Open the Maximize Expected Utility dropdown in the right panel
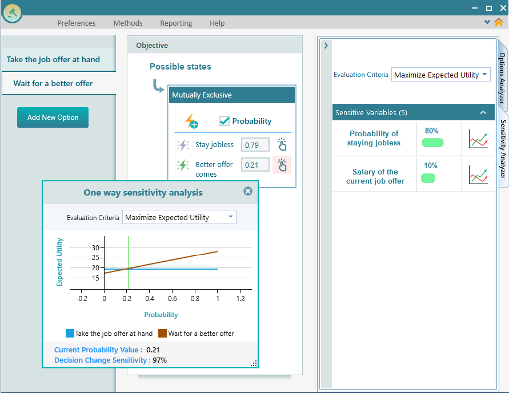 440,74
